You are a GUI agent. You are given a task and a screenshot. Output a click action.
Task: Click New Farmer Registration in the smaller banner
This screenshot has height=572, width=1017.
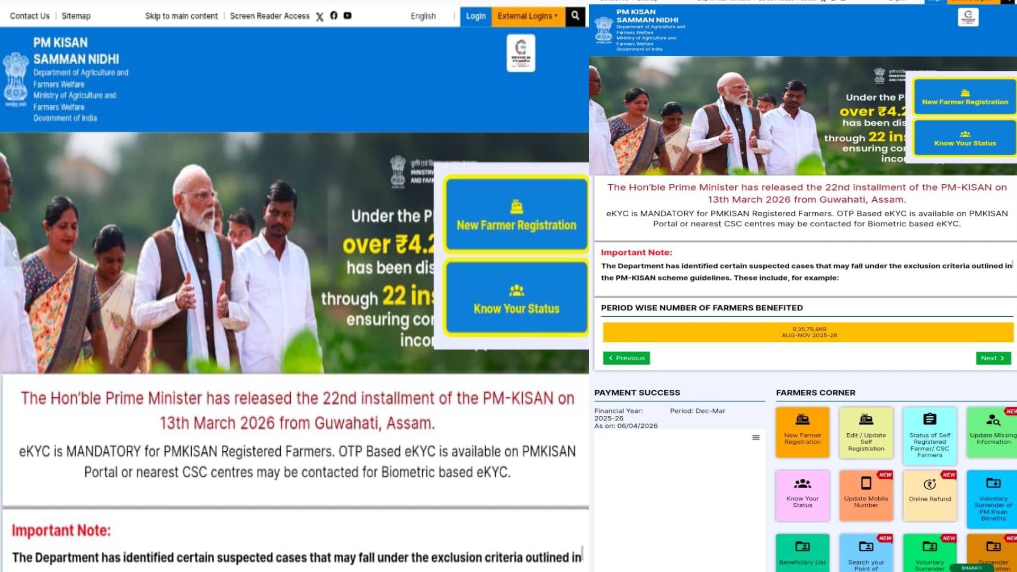[965, 96]
